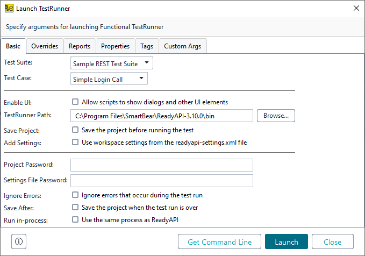The width and height of the screenshot is (365, 256).
Task: Enable Allow scripts to show dialogs checkbox
Action: tap(75, 102)
